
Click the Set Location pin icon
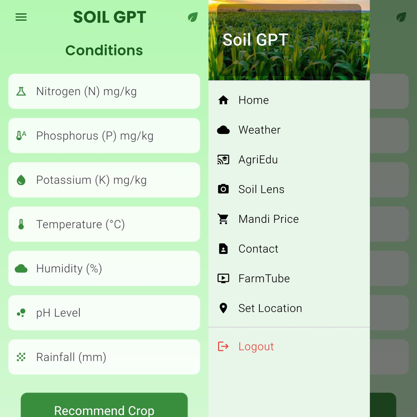pyautogui.click(x=223, y=308)
